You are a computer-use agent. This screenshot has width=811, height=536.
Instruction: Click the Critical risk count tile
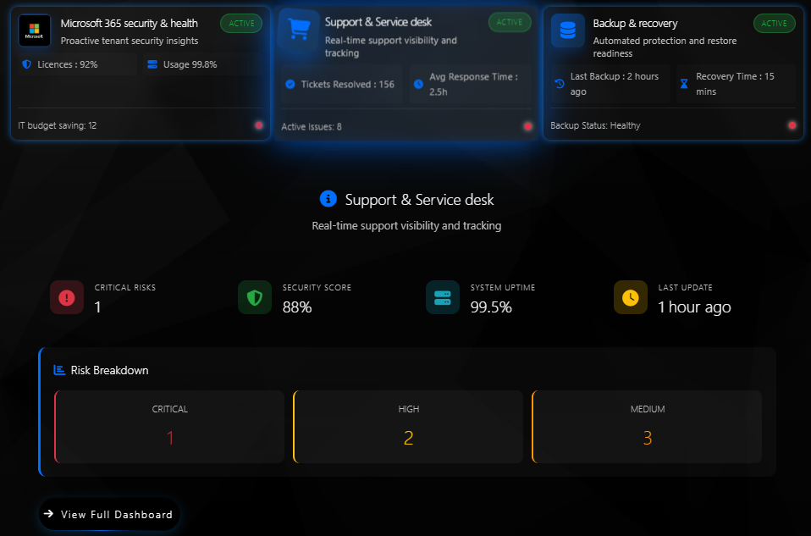[x=170, y=427]
